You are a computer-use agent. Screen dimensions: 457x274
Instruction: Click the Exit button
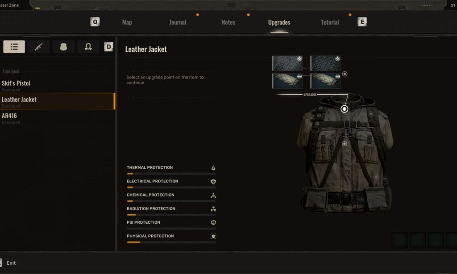tap(11, 263)
